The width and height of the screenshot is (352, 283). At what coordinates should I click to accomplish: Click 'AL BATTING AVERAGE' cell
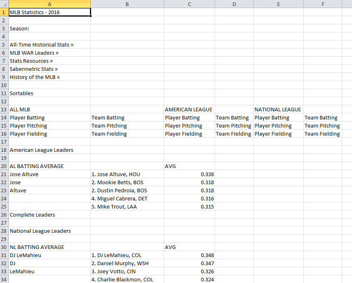(49, 166)
